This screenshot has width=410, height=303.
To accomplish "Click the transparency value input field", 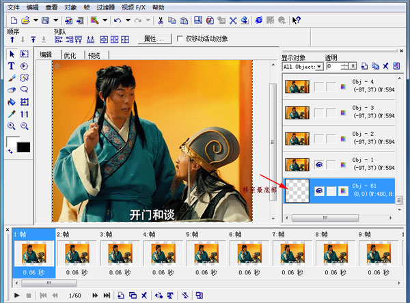I will pyautogui.click(x=333, y=66).
